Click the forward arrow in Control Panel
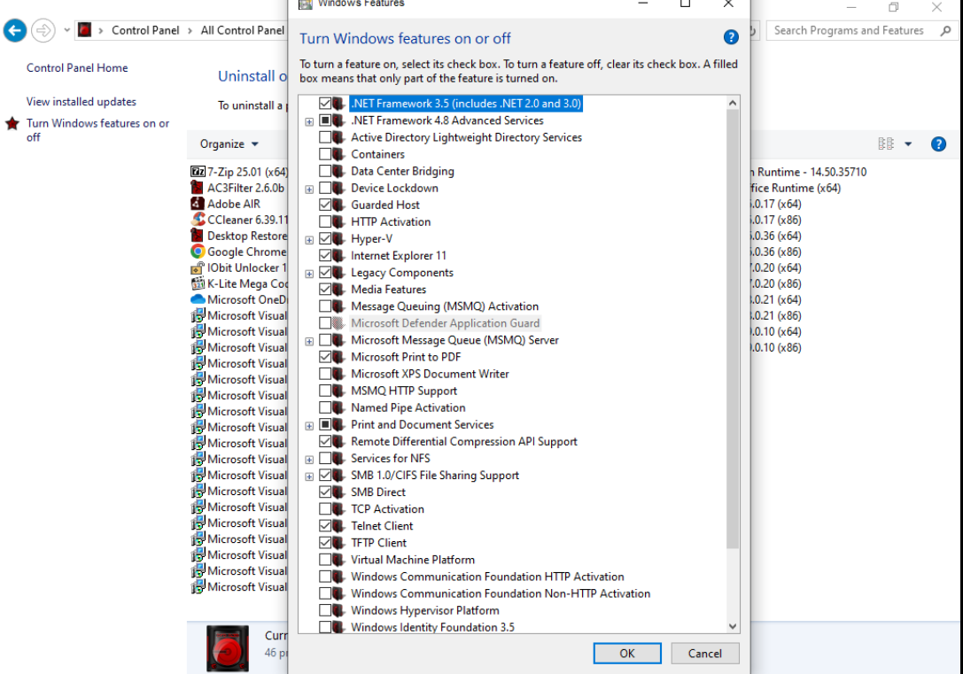963x674 pixels. pos(43,30)
